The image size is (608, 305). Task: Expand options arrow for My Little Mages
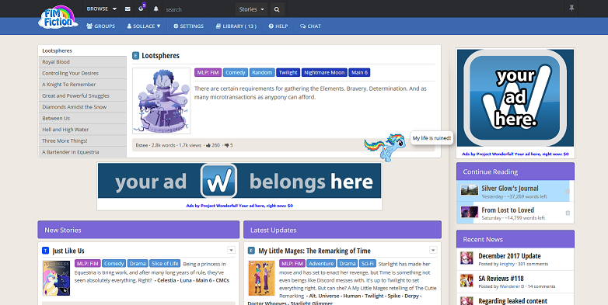(x=433, y=250)
